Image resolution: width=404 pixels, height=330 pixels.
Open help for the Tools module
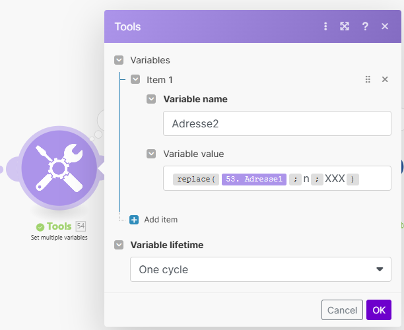point(365,26)
